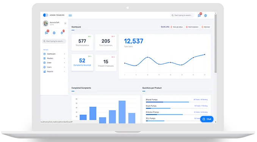Viewport: 257px width, 142px height.
Task: Expand the Masters submenu chevron
Action: coord(64,58)
